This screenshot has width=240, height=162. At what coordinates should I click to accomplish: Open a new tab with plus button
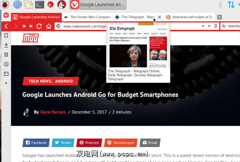(x=220, y=17)
